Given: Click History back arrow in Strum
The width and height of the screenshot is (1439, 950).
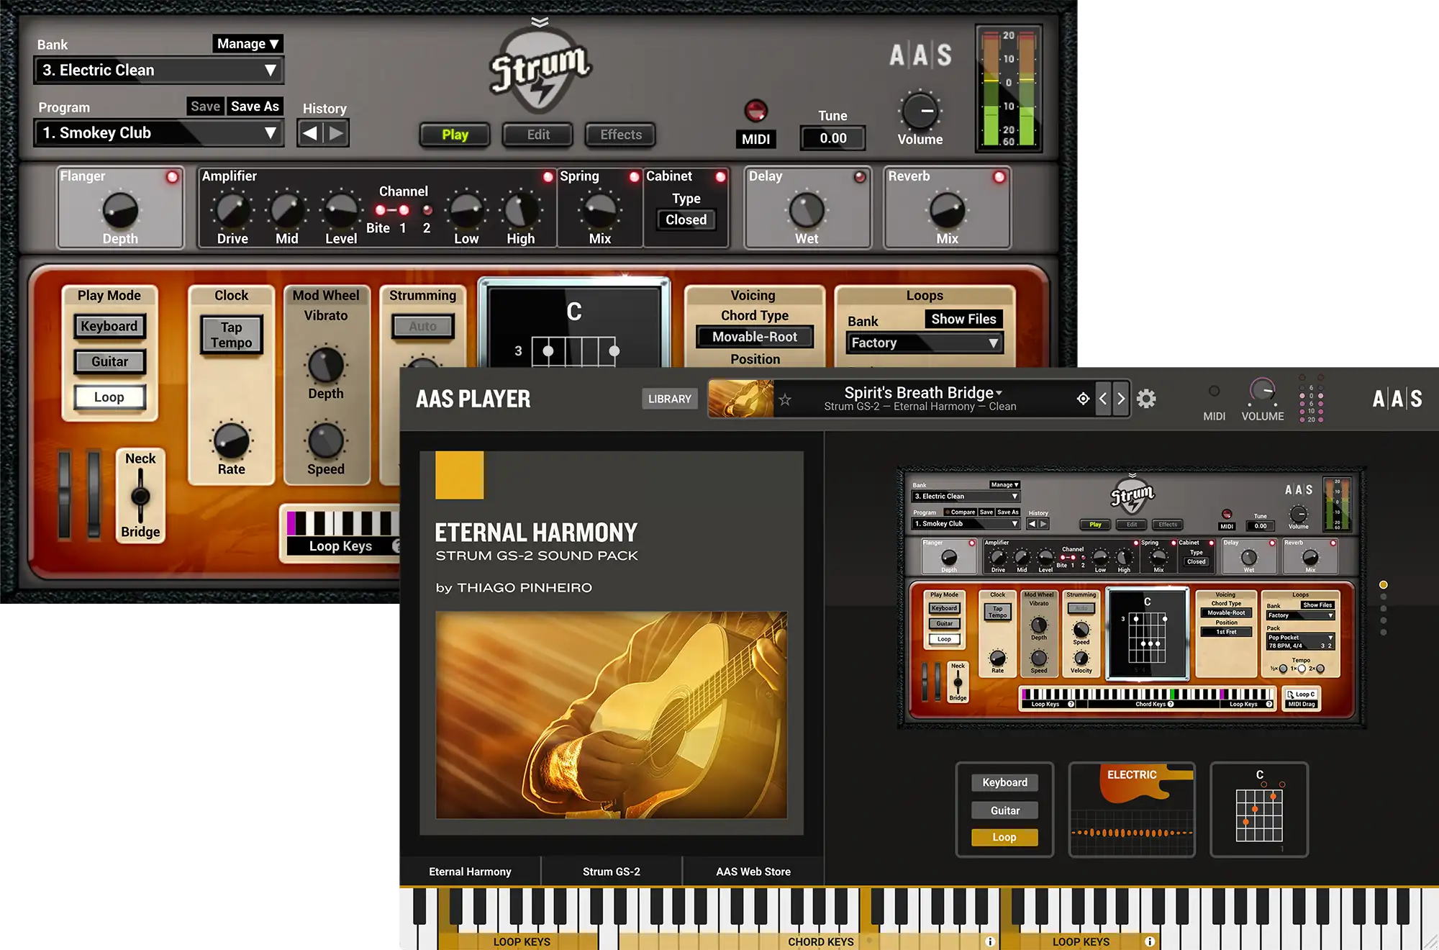Looking at the screenshot, I should coord(310,133).
